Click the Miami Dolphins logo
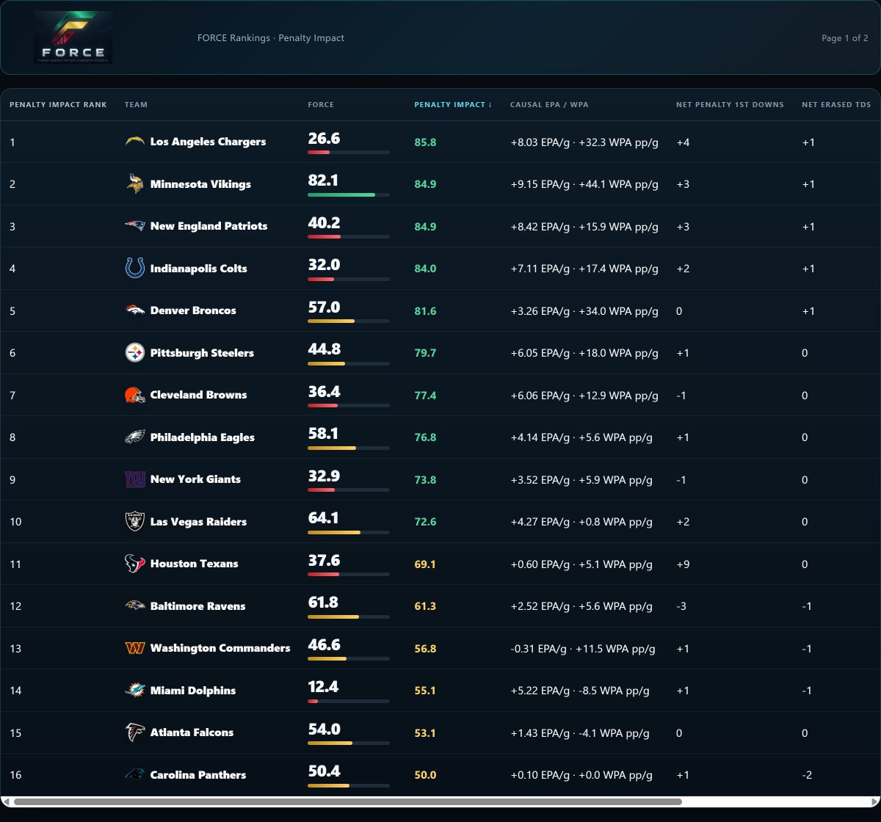The height and width of the screenshot is (822, 881). click(x=135, y=691)
